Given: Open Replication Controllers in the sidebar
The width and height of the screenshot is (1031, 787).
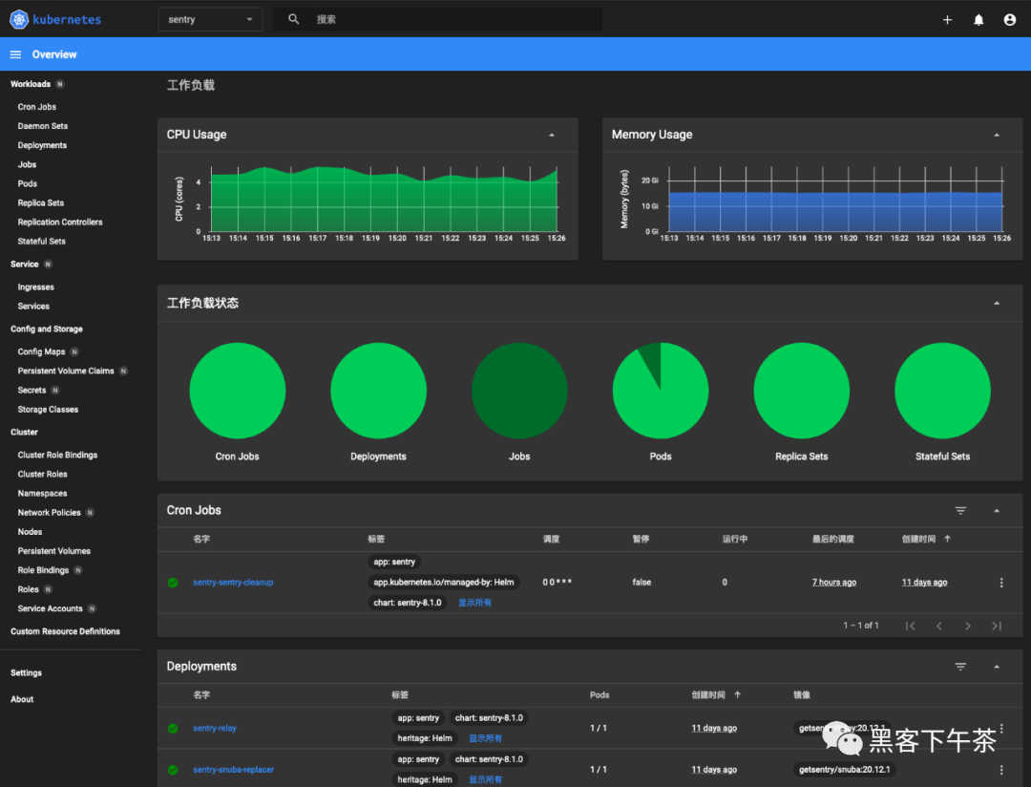Looking at the screenshot, I should coord(60,223).
